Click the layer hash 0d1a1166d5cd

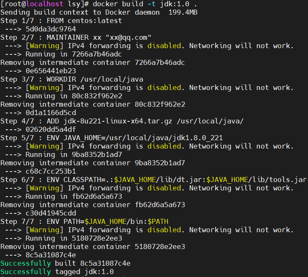51,113
